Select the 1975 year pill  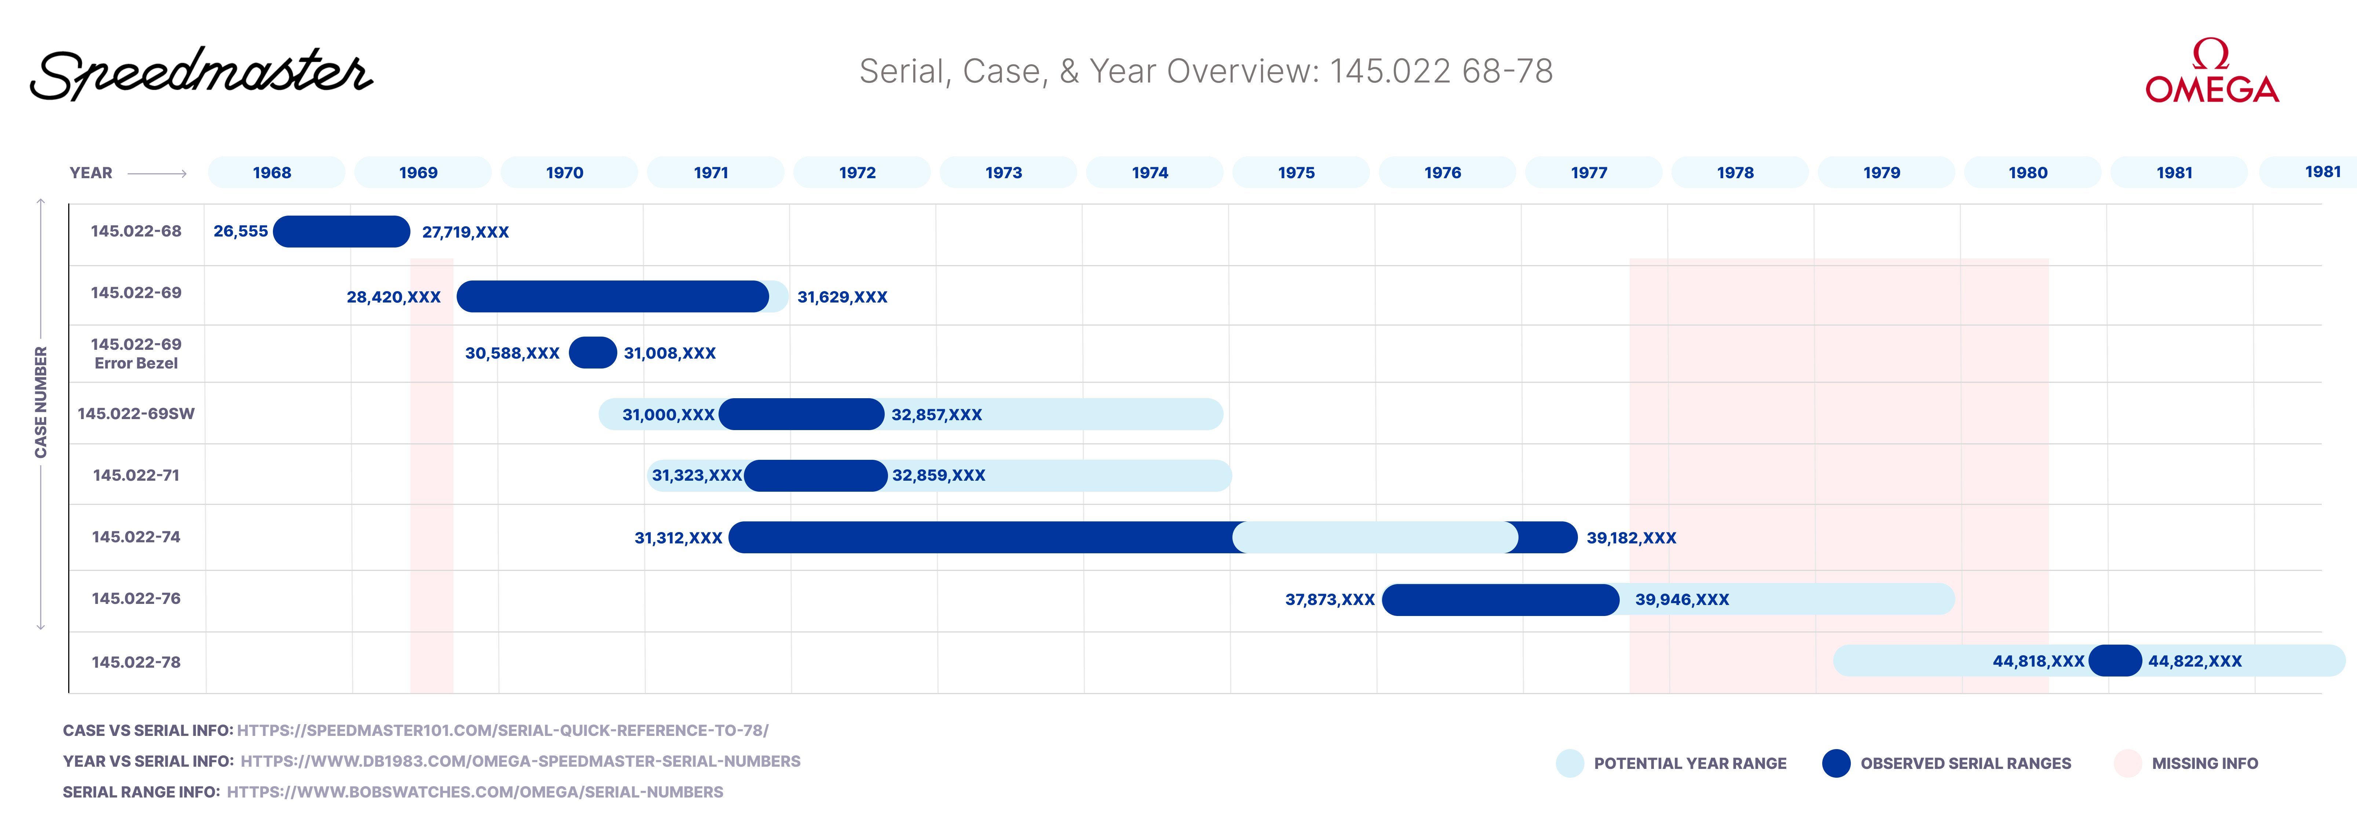(x=1297, y=173)
